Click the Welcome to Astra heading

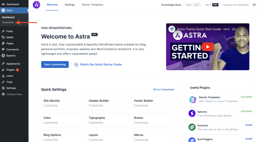pyautogui.click(x=65, y=36)
